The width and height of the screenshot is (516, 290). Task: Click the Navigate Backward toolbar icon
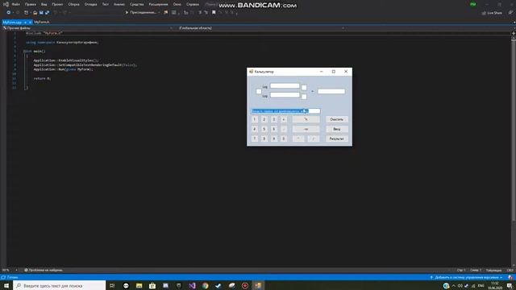point(9,13)
